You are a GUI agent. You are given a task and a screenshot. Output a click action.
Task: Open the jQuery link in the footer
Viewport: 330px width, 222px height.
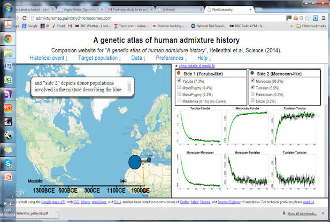pos(85,202)
